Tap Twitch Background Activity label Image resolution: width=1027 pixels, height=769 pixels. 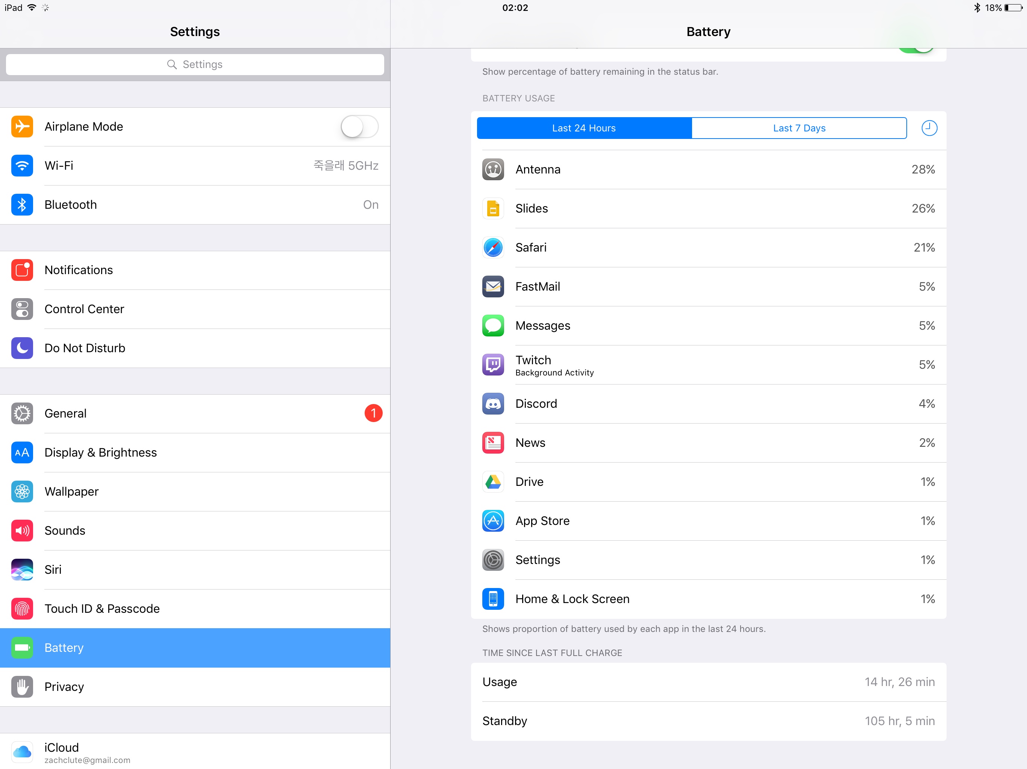point(554,373)
